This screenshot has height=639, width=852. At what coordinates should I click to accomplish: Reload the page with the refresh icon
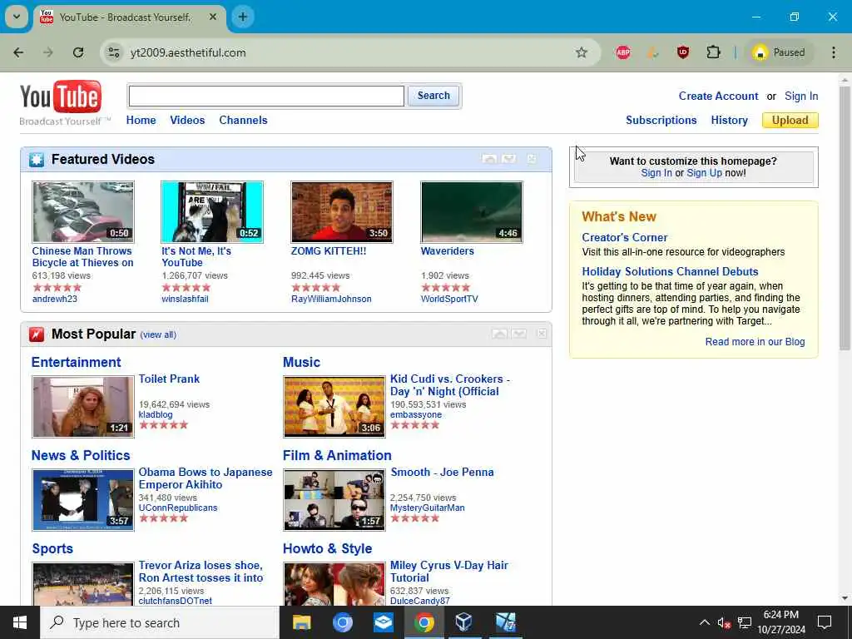point(78,52)
